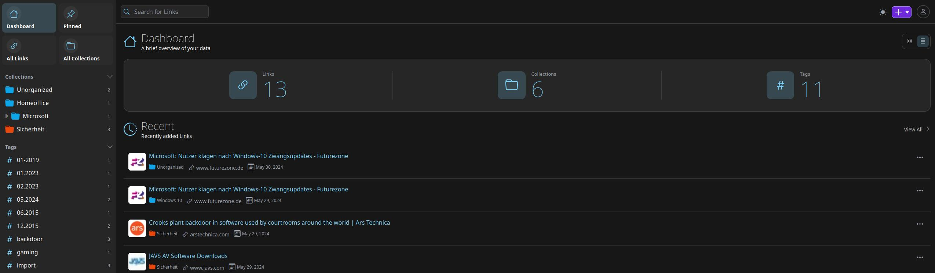Click Futurezone favicon of May 30 link

(x=137, y=162)
